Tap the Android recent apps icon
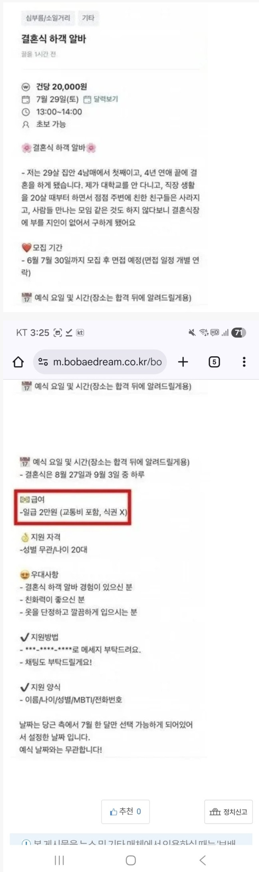 (x=59, y=860)
